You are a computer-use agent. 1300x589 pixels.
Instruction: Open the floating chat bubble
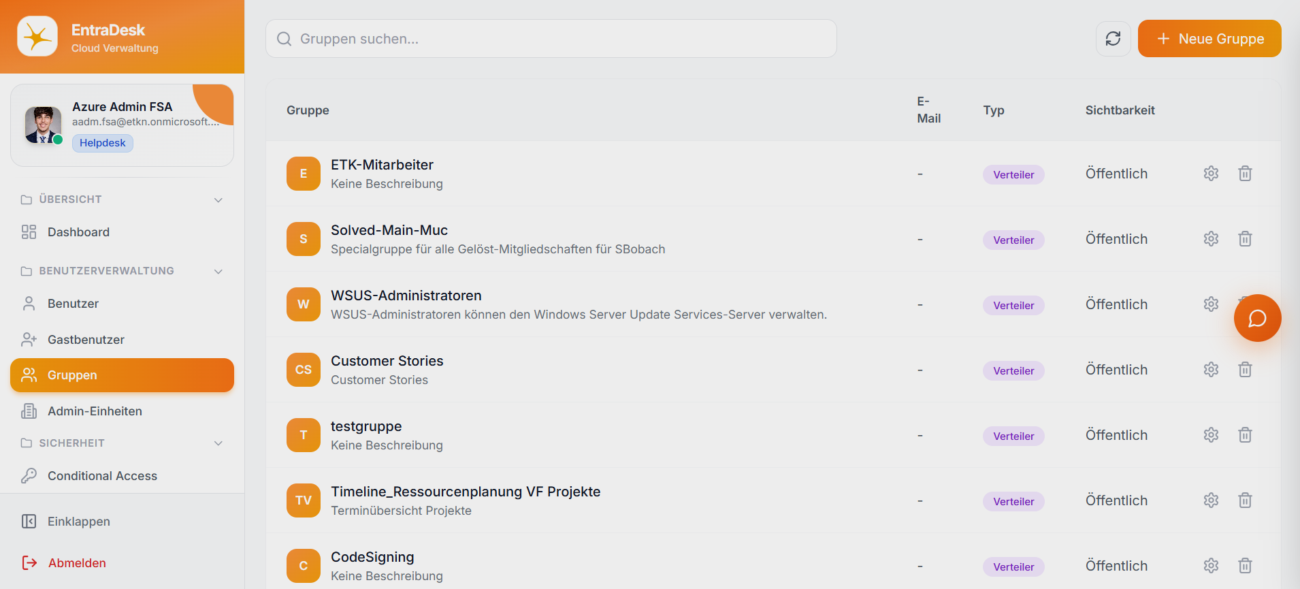1257,318
